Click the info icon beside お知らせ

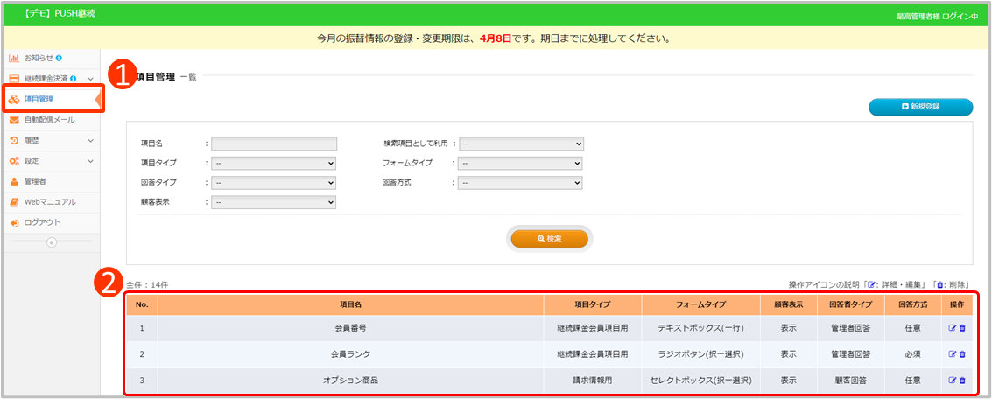(59, 59)
